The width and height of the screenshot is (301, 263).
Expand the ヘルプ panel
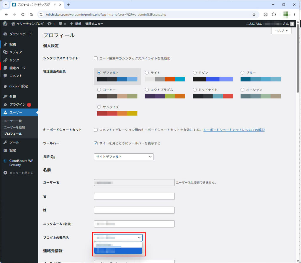click(281, 30)
